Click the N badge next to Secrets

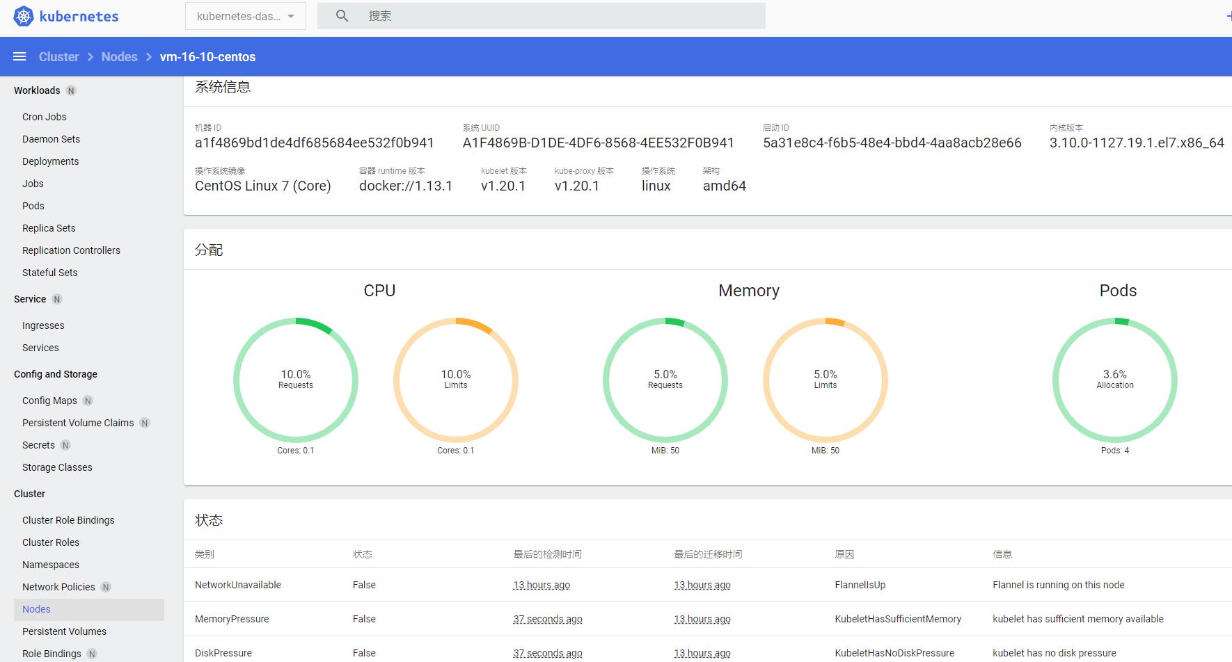[x=65, y=445]
